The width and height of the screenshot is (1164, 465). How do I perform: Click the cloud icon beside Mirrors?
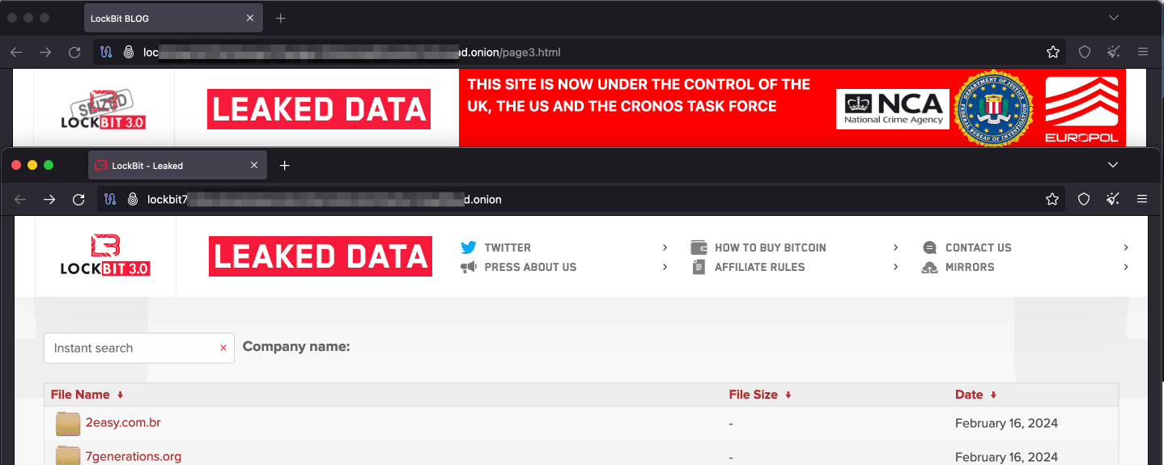(930, 267)
